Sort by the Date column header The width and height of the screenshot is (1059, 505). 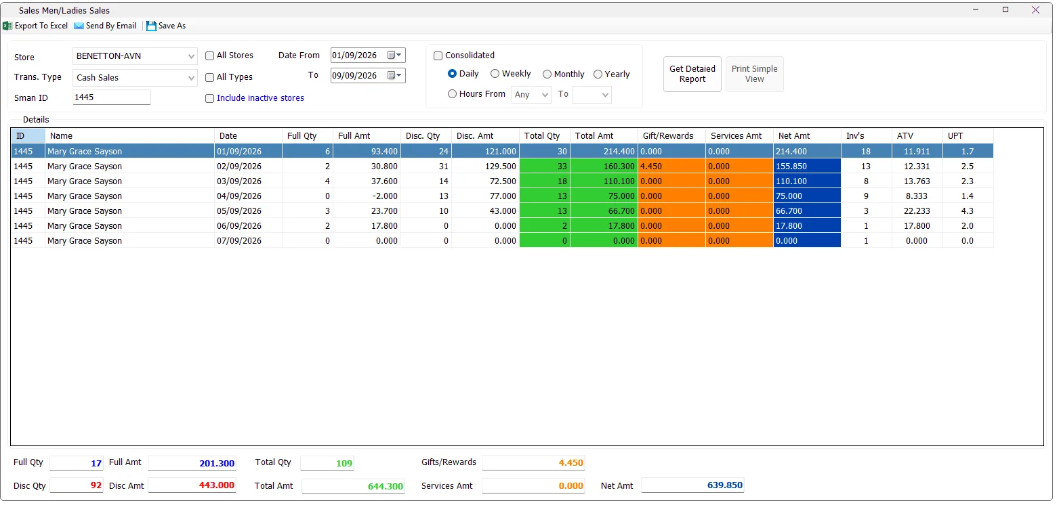(249, 136)
